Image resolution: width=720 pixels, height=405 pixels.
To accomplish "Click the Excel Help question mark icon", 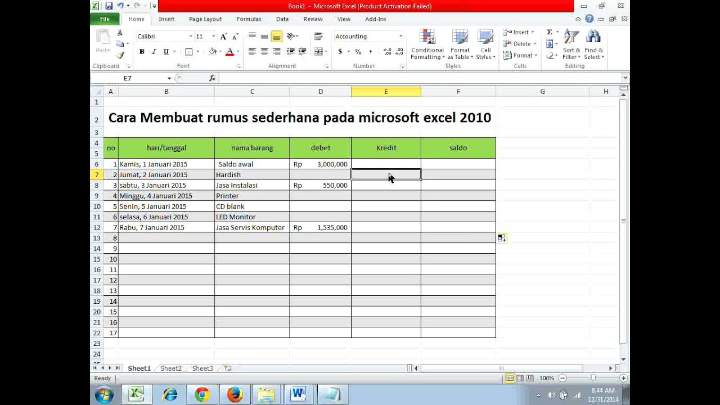I will tap(589, 19).
